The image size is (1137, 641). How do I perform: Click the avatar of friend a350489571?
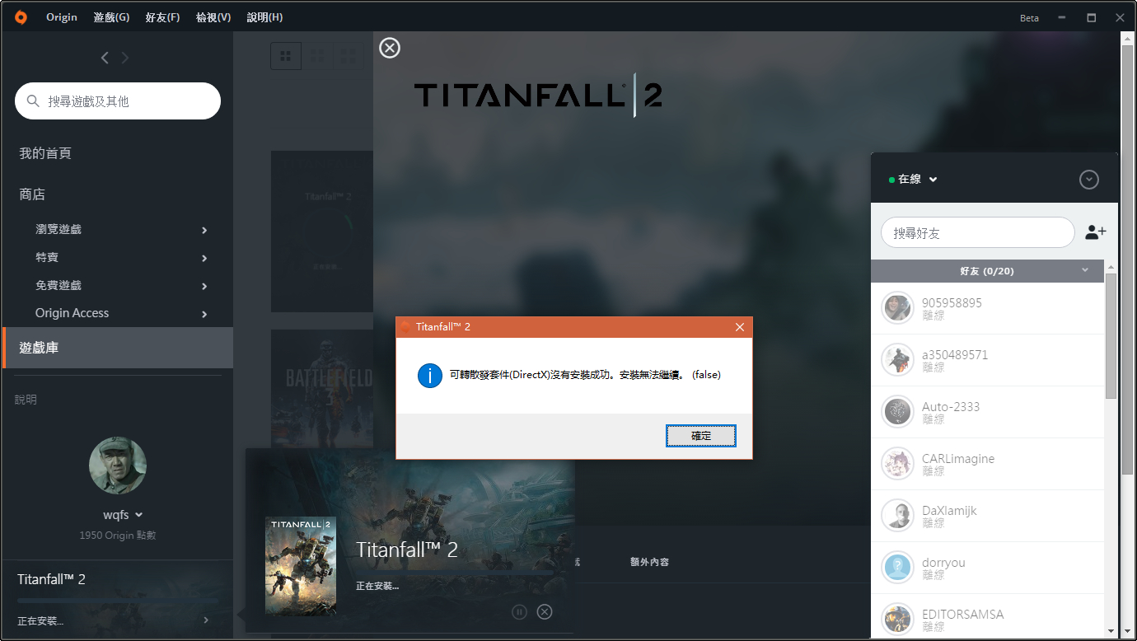pyautogui.click(x=897, y=360)
